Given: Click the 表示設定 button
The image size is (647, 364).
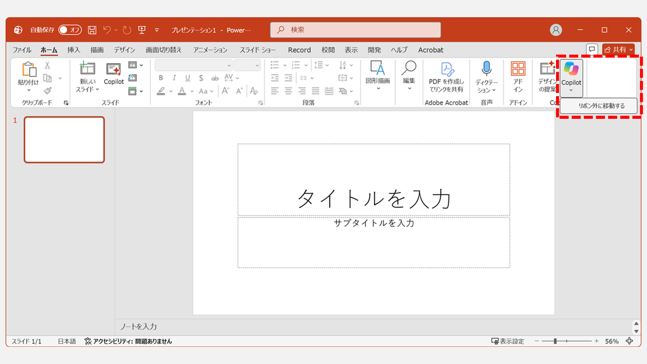Looking at the screenshot, I should pyautogui.click(x=507, y=341).
